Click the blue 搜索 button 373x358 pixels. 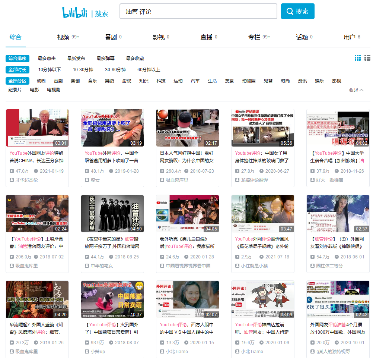[297, 12]
